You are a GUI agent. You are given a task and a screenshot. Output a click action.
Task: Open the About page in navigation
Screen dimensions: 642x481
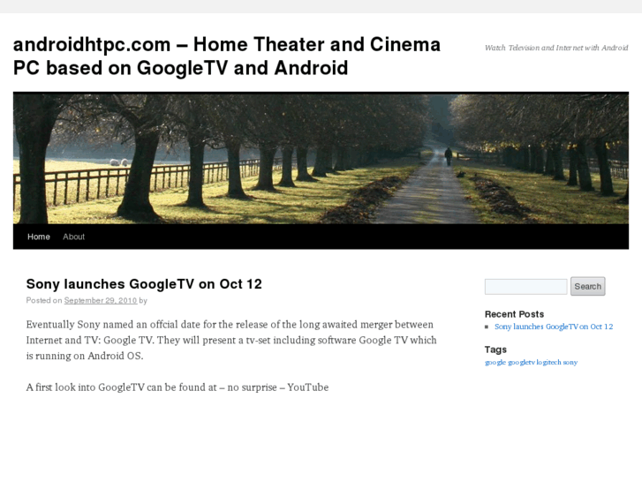click(x=73, y=237)
